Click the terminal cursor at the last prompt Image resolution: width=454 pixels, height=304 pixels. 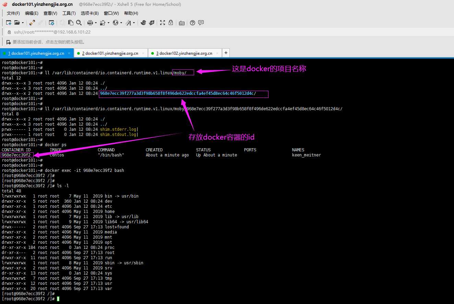[58, 299]
